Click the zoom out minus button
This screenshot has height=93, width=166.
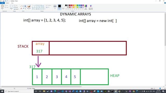(x=154, y=88)
